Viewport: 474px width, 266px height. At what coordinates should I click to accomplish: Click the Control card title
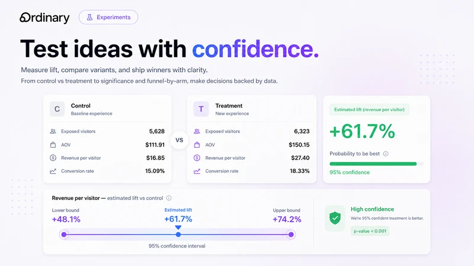(x=81, y=106)
